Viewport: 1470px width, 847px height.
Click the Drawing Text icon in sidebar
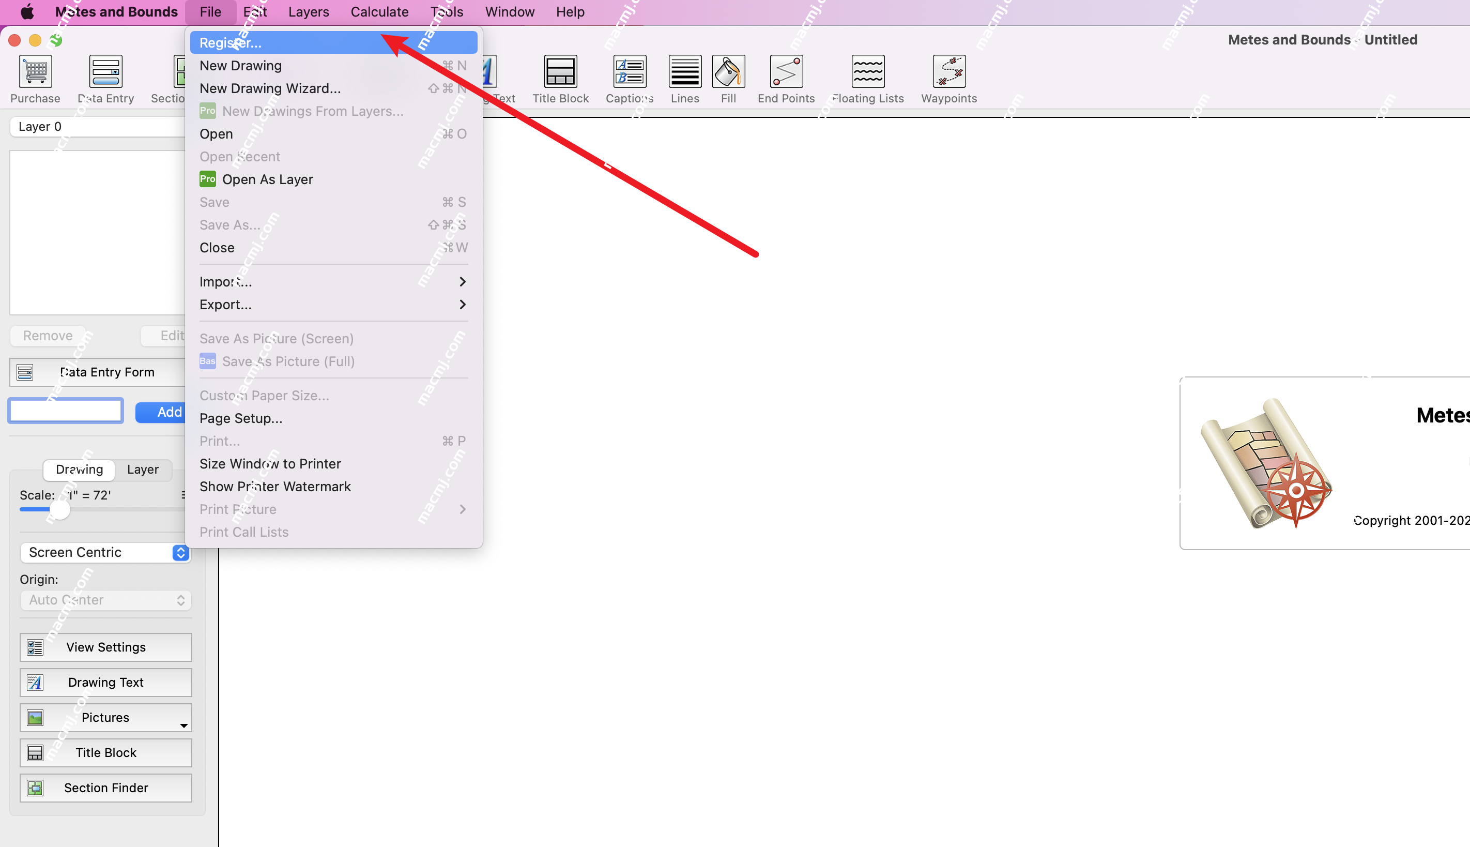(36, 683)
